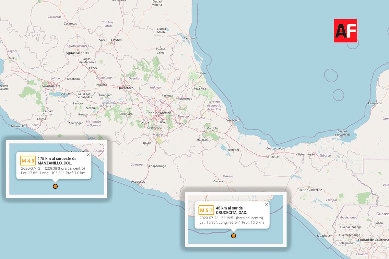Click the Morelia city label
The image size is (389, 259).
105,106
